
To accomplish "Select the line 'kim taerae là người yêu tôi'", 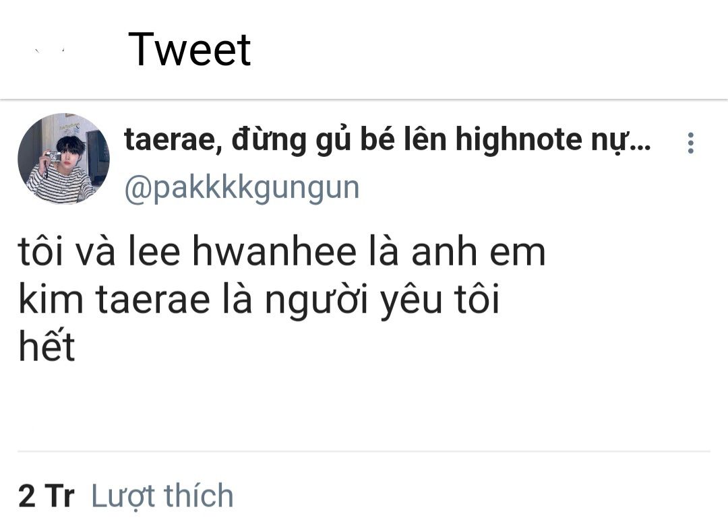I will pyautogui.click(x=259, y=300).
